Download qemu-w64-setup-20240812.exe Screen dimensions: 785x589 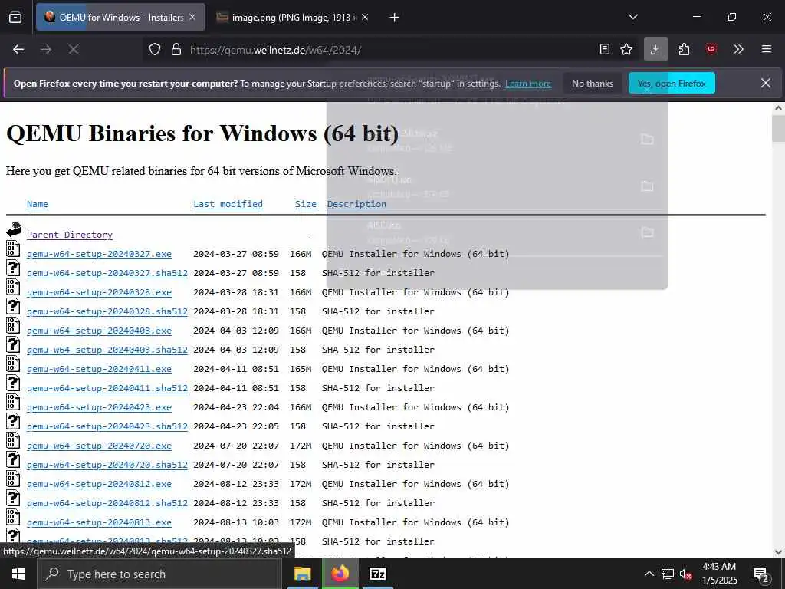(x=99, y=485)
